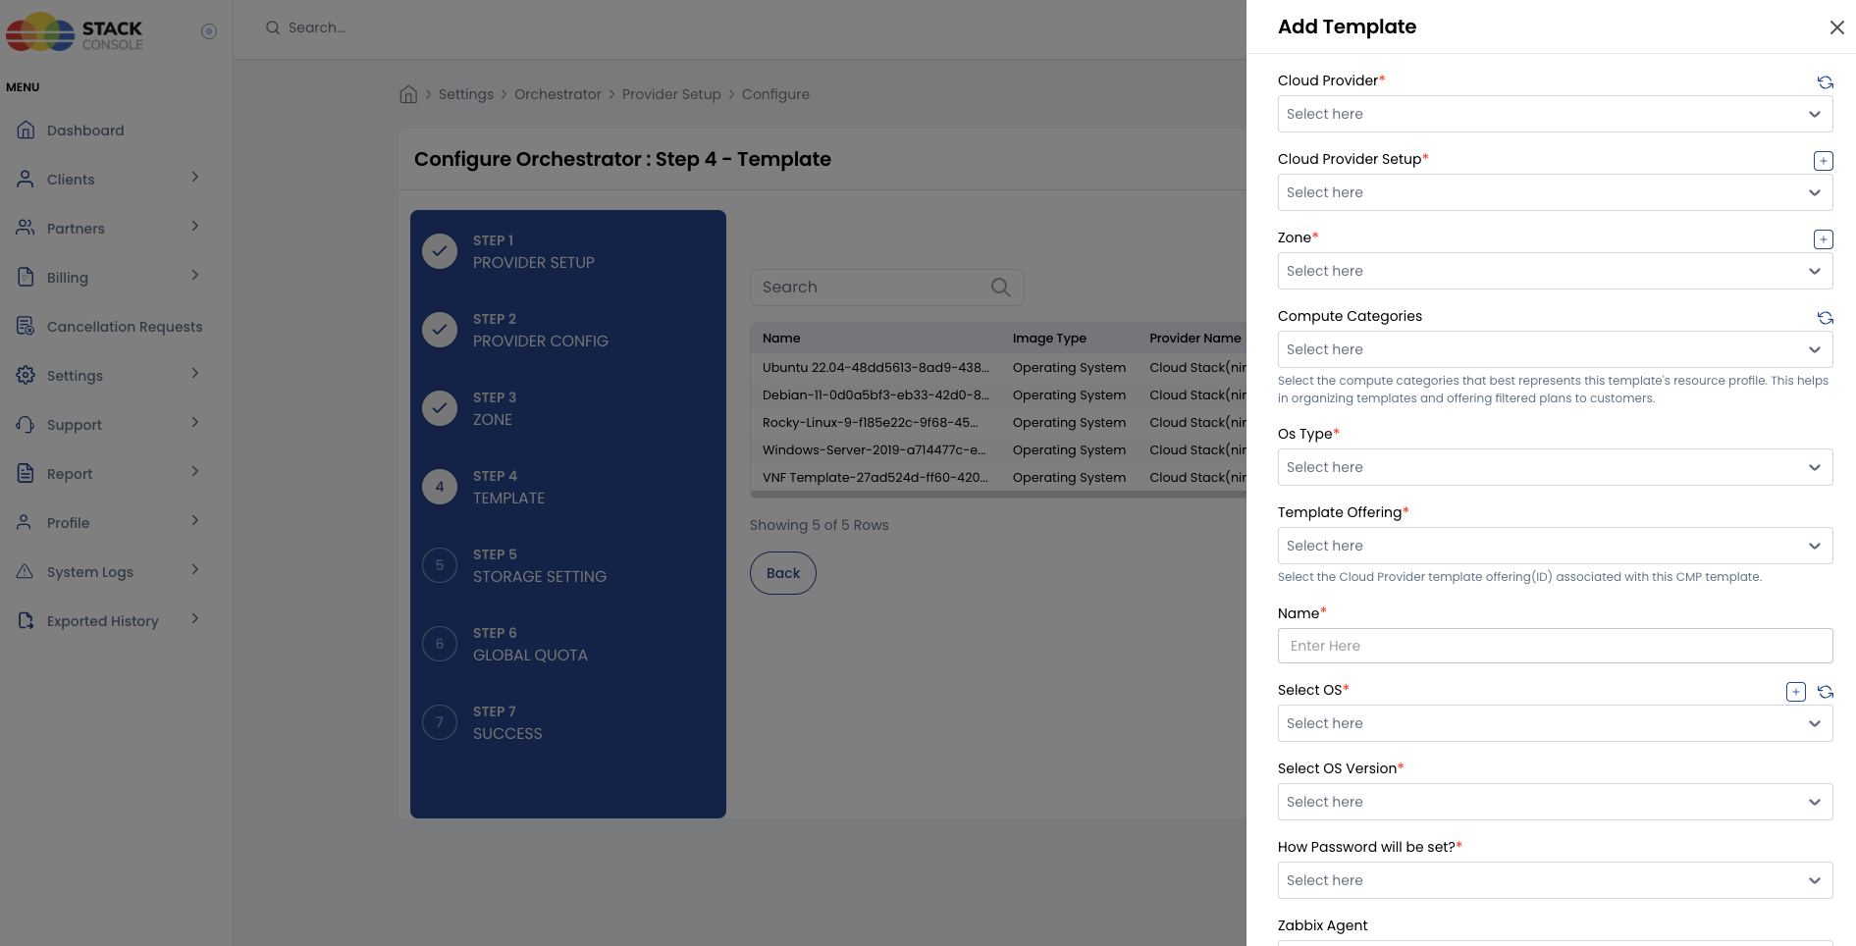
Task: Open Exported History menu item
Action: click(x=103, y=621)
